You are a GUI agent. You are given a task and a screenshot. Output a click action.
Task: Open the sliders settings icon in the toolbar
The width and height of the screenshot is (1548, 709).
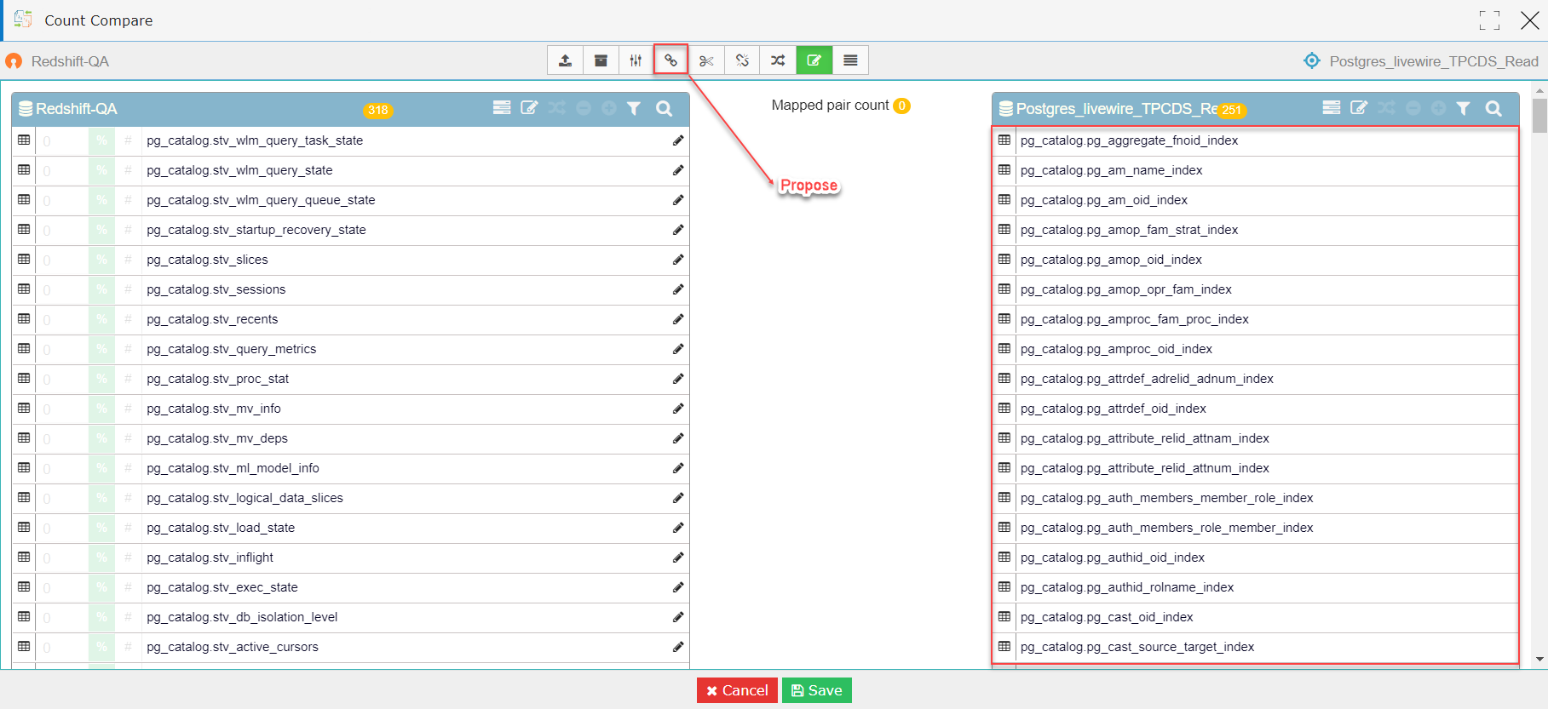pos(636,60)
